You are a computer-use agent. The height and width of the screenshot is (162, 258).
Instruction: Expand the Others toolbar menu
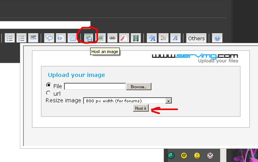pos(196,38)
